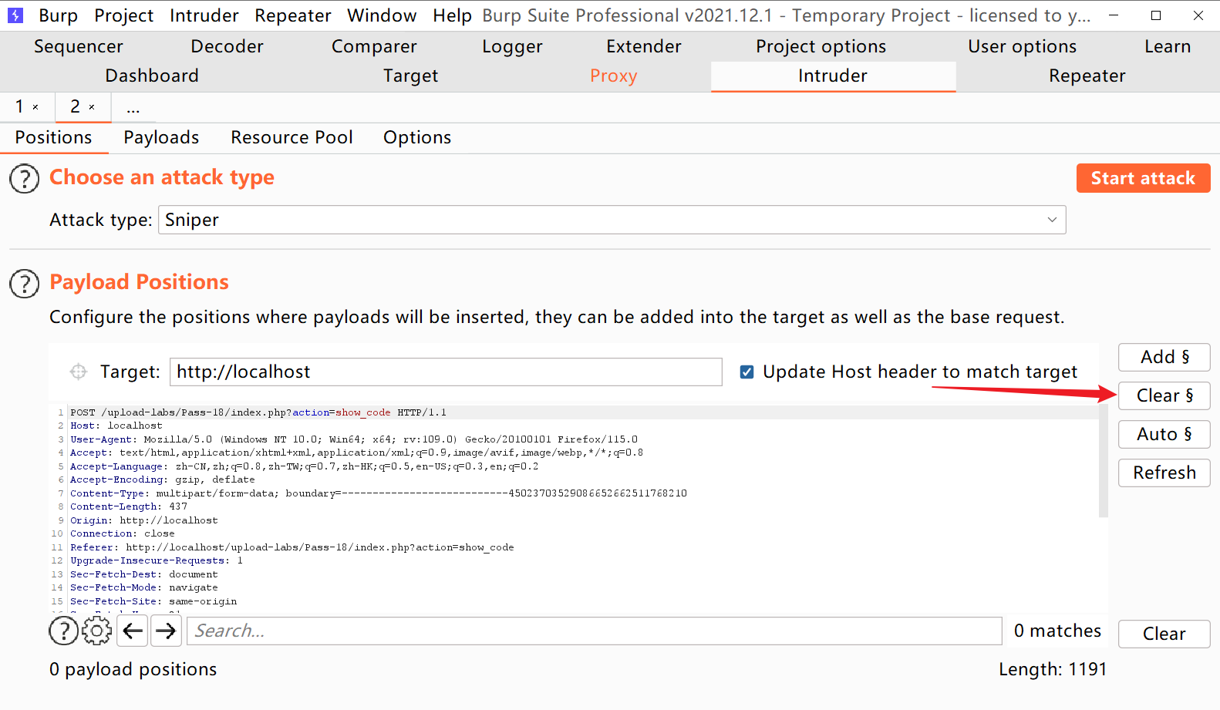The width and height of the screenshot is (1220, 710).
Task: Select Intruder attack tab 1
Action: pos(20,106)
